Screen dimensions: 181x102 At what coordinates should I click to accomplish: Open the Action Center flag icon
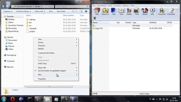[x=160, y=99]
